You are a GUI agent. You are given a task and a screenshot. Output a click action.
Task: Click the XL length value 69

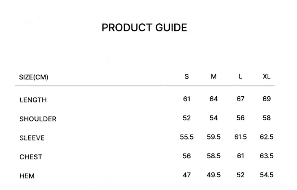266,99
